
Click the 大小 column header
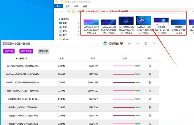pyautogui.click(x=61, y=58)
